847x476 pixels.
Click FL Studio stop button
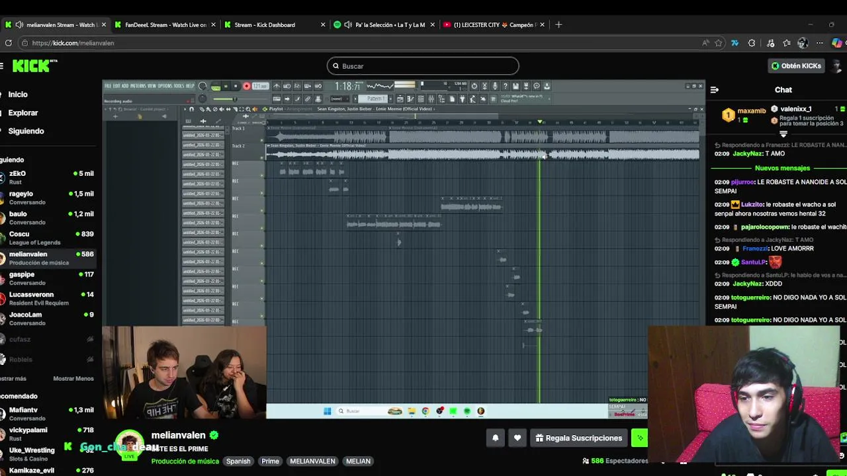235,86
